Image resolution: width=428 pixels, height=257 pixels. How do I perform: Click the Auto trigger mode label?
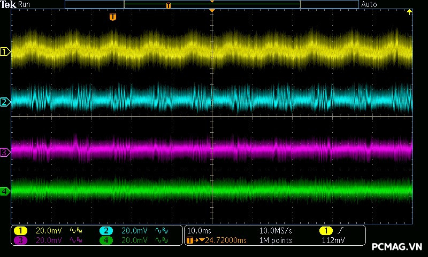(369, 4)
